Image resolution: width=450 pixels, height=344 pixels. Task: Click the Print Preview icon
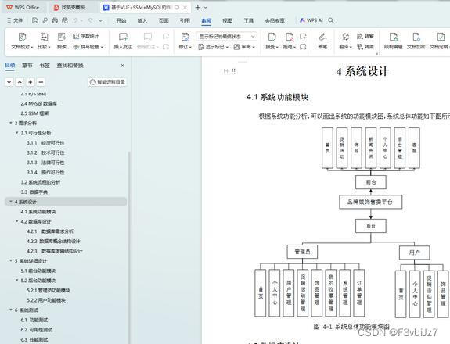coord(65,20)
